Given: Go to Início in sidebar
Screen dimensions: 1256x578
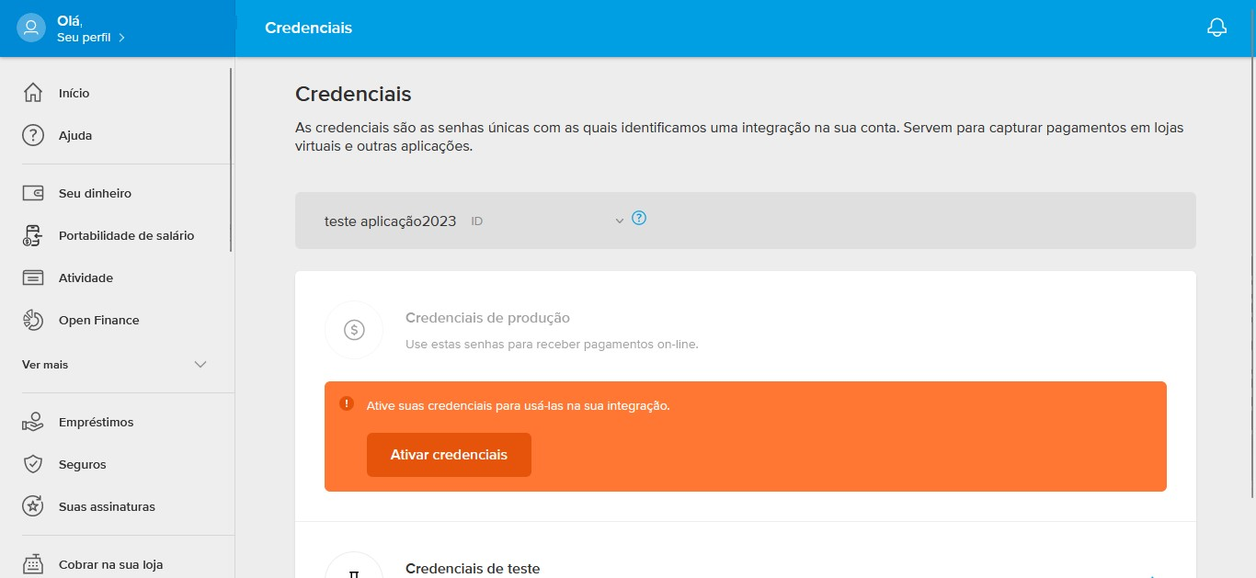Looking at the screenshot, I should [x=74, y=93].
